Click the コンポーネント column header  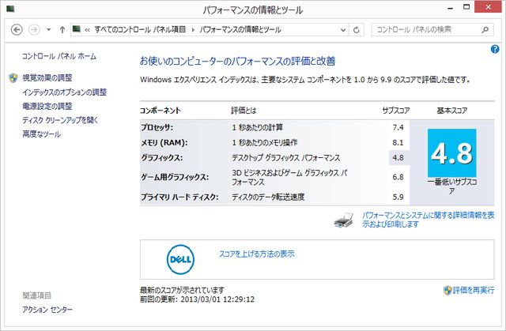point(160,111)
